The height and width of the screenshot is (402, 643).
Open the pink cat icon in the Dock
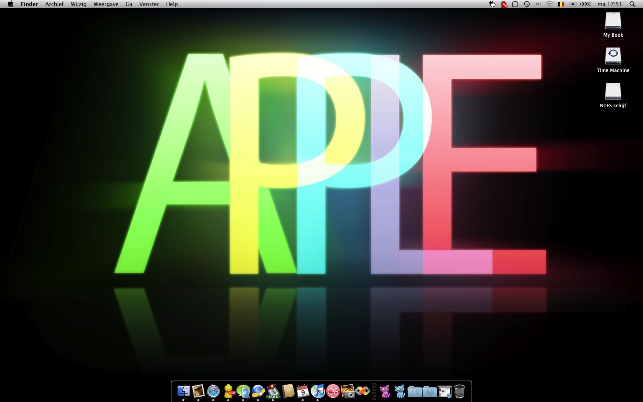(385, 391)
